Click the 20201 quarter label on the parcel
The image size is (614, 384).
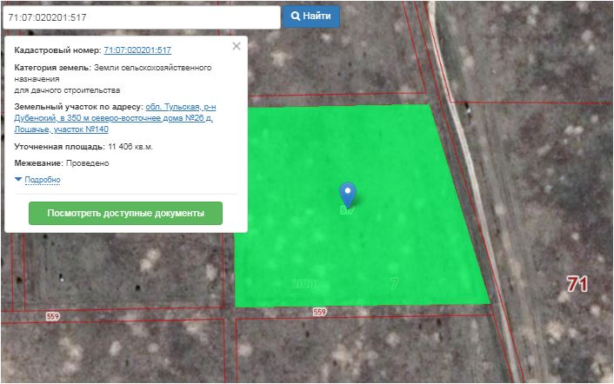305,284
